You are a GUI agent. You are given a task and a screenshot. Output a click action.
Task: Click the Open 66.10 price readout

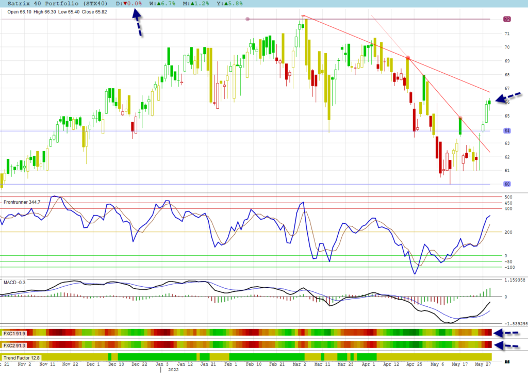tap(19, 12)
